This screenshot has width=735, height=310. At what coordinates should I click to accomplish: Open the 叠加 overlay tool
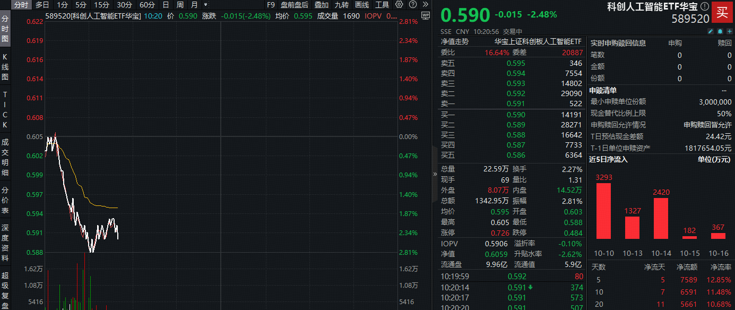click(x=322, y=5)
